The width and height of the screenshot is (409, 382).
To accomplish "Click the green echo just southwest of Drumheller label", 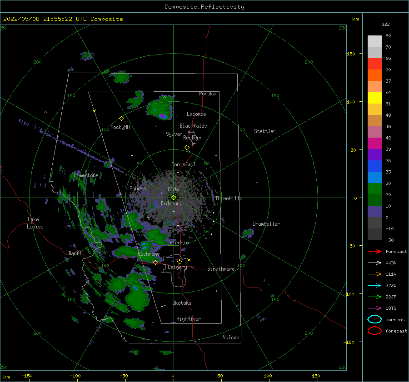I will 248,233.
